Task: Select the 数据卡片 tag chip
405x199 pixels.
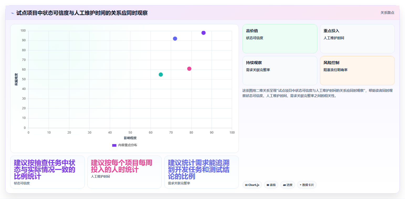Action: 307,185
